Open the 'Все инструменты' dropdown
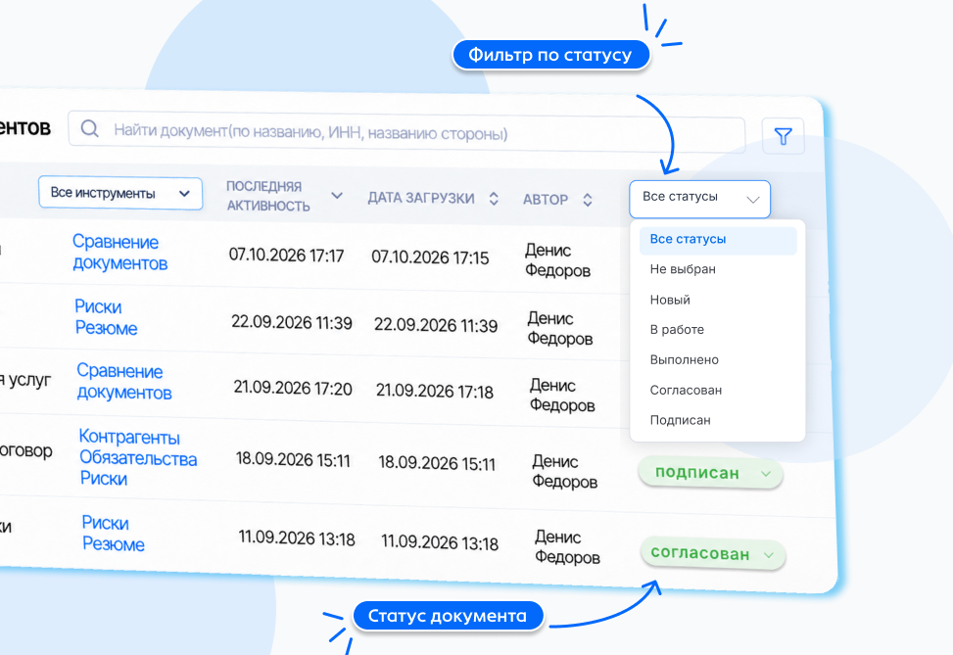This screenshot has width=953, height=655. point(120,193)
